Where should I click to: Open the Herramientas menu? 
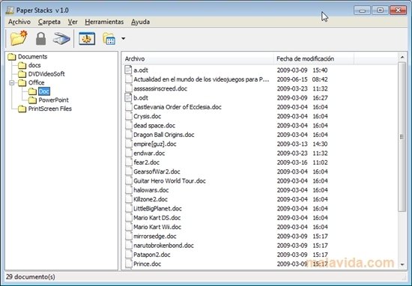[x=104, y=22]
